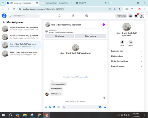
Task: Open the browser extensions puzzle icon
Action: (132, 9)
